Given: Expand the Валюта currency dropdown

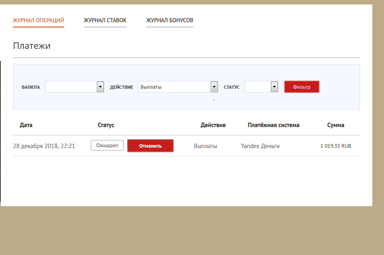Looking at the screenshot, I should pos(75,87).
